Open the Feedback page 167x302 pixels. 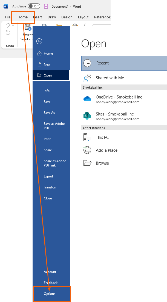(51, 283)
